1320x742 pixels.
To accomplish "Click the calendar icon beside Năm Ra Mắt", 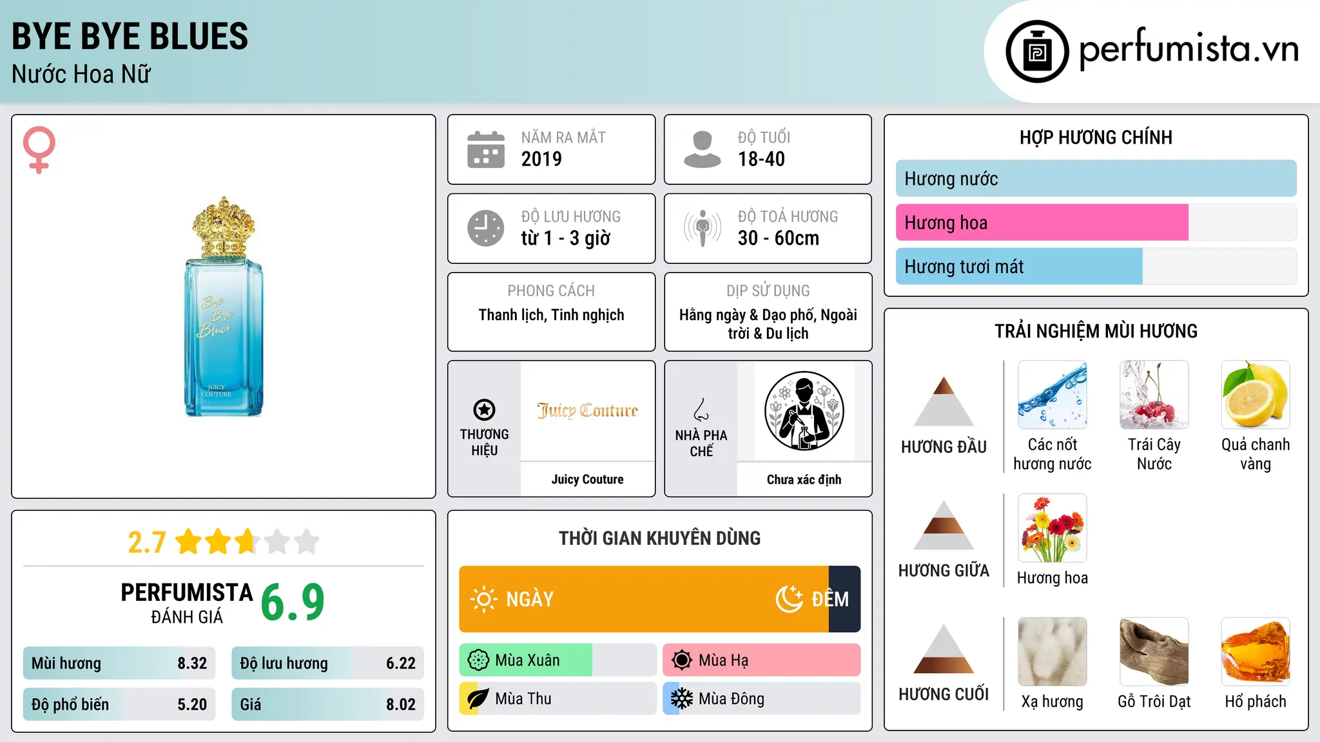I will click(x=486, y=149).
